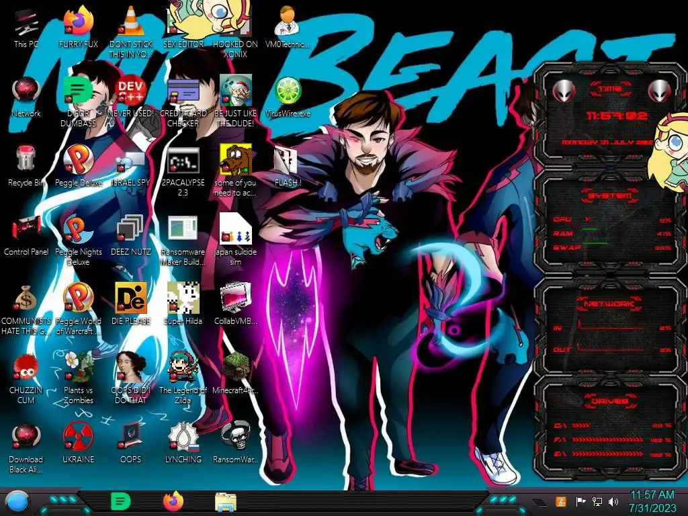Open Firefox from the taskbar
The width and height of the screenshot is (688, 516).
pyautogui.click(x=173, y=501)
